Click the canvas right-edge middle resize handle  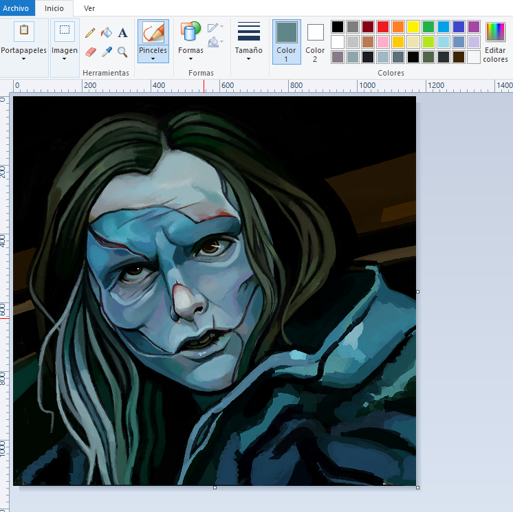418,291
